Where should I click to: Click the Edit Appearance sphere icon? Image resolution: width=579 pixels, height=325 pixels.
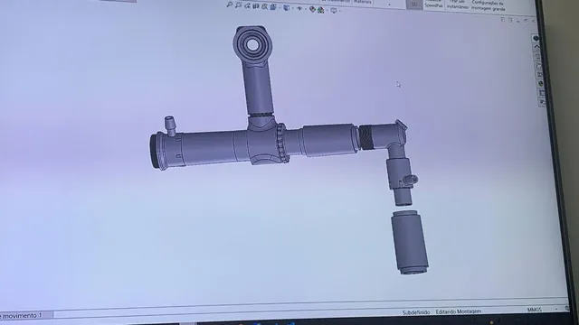point(312,9)
